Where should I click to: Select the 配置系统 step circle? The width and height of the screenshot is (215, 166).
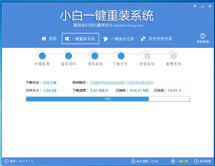(x=174, y=56)
